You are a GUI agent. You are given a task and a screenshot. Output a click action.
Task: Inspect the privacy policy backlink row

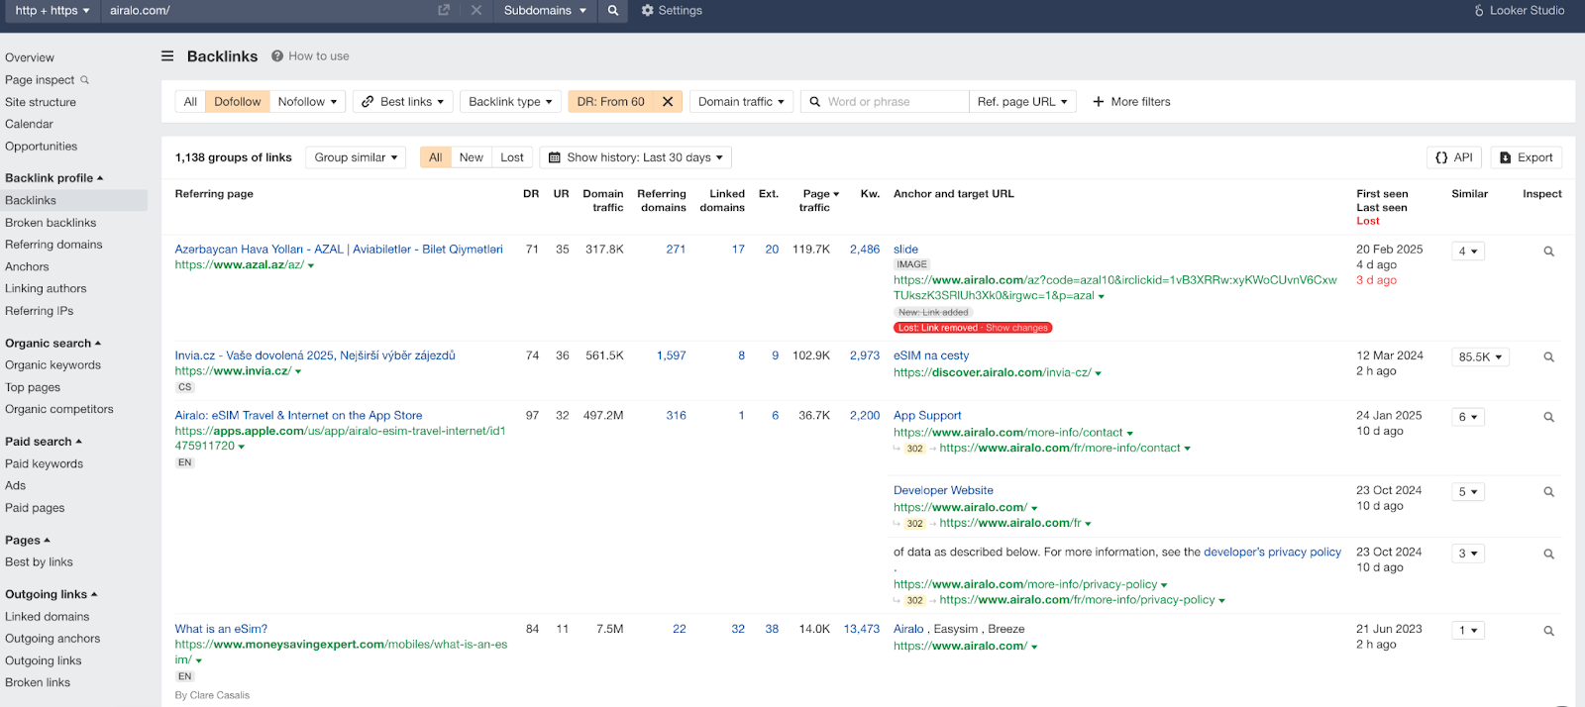(1548, 555)
